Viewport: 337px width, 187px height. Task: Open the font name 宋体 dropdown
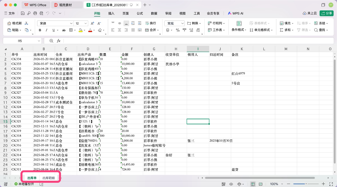pos(71,23)
